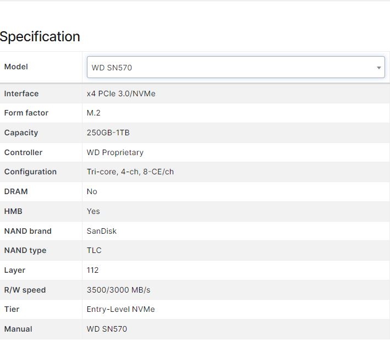Click the Form factor label

point(26,113)
